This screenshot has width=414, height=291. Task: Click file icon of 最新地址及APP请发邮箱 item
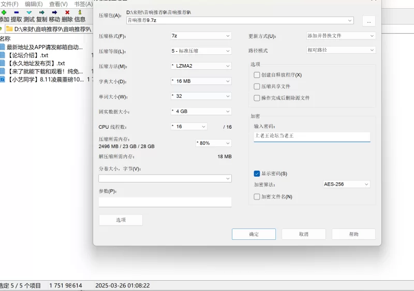pyautogui.click(x=3, y=47)
